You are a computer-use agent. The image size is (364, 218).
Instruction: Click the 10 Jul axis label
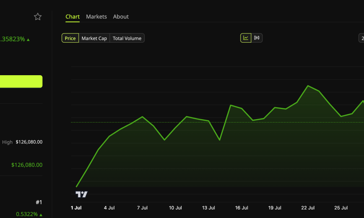point(175,208)
